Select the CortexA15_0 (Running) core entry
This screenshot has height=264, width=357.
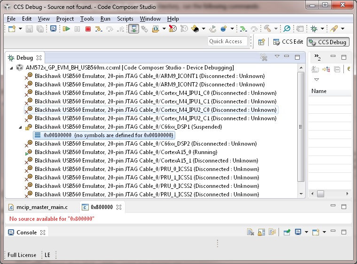[x=125, y=152]
